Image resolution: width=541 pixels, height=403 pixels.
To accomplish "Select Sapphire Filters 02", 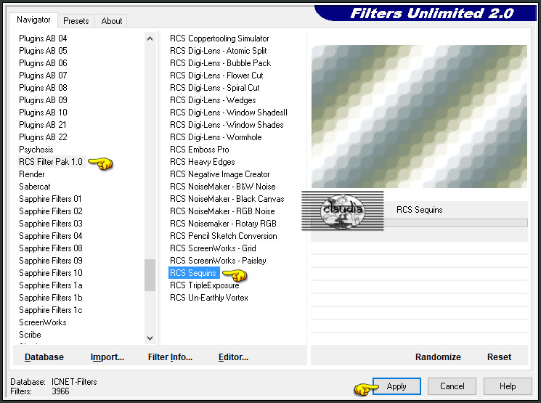I will [51, 211].
